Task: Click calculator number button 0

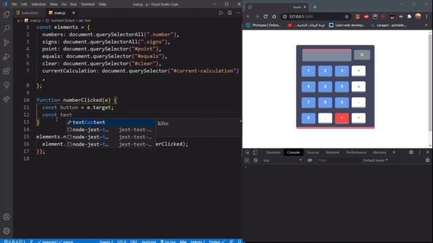Action: click(309, 118)
